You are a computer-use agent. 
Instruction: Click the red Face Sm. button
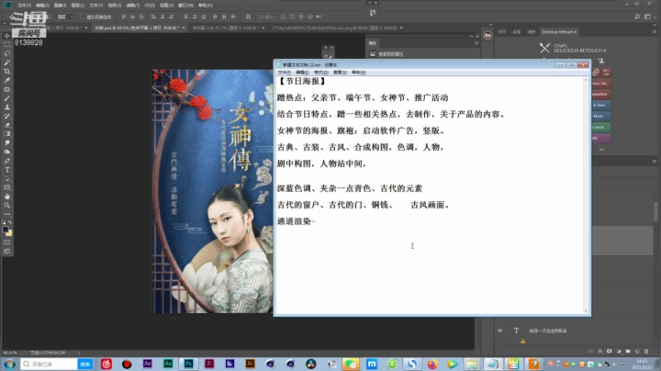(x=600, y=84)
